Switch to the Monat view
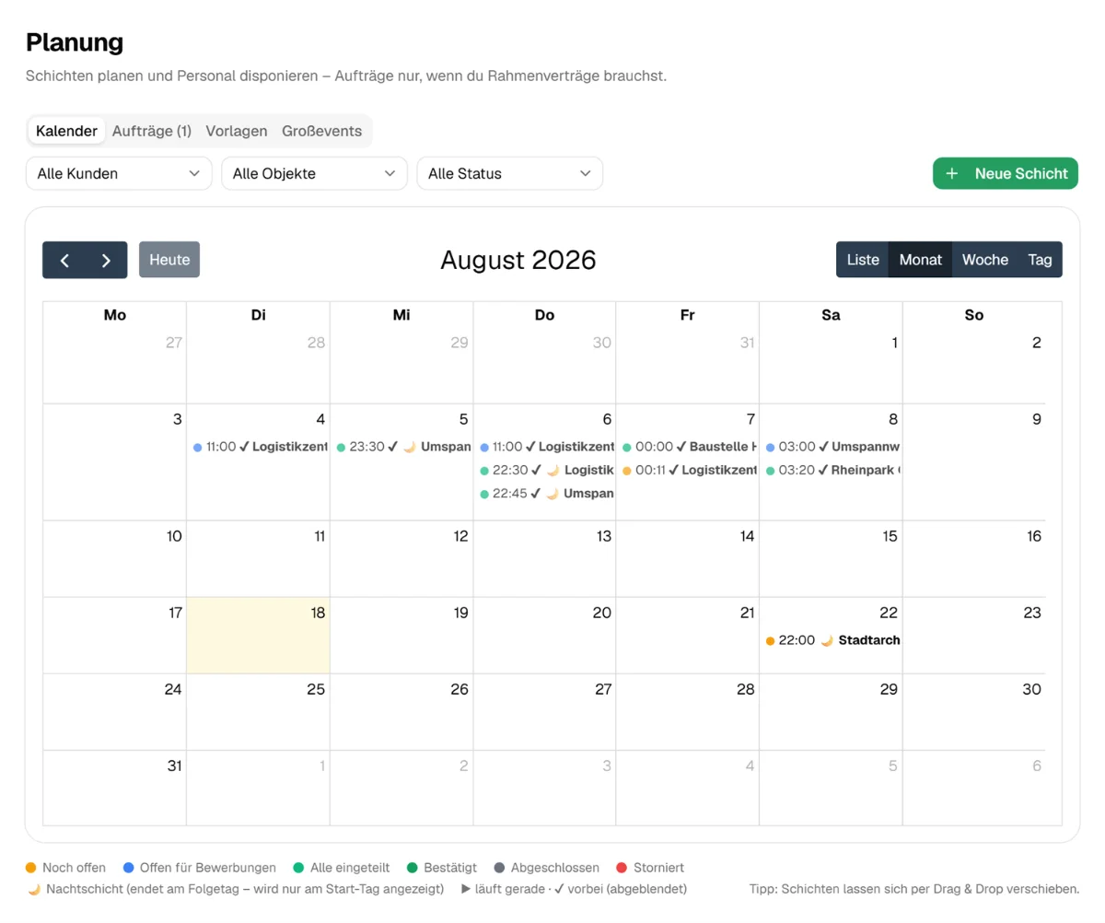The width and height of the screenshot is (1105, 923). click(x=921, y=260)
